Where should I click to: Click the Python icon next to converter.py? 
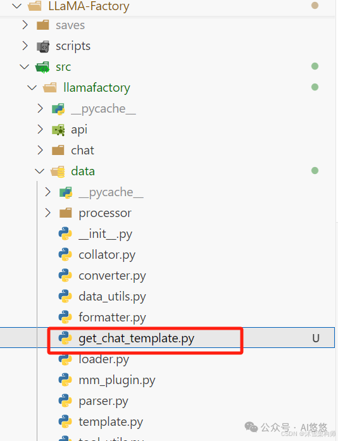point(65,275)
